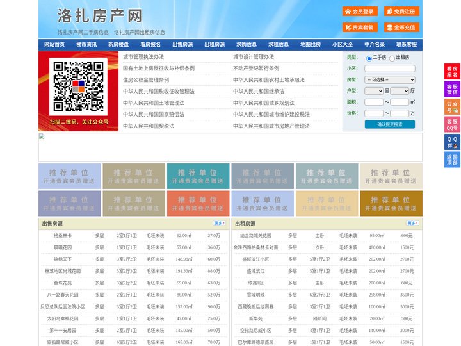
Task: Go back to top via 返回顶部
Action: coord(452,160)
